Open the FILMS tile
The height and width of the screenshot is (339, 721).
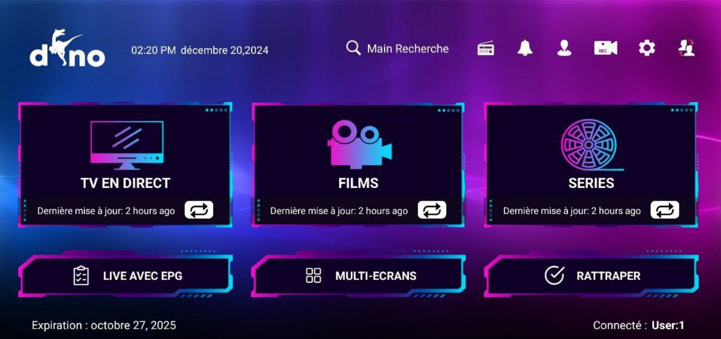tap(358, 165)
